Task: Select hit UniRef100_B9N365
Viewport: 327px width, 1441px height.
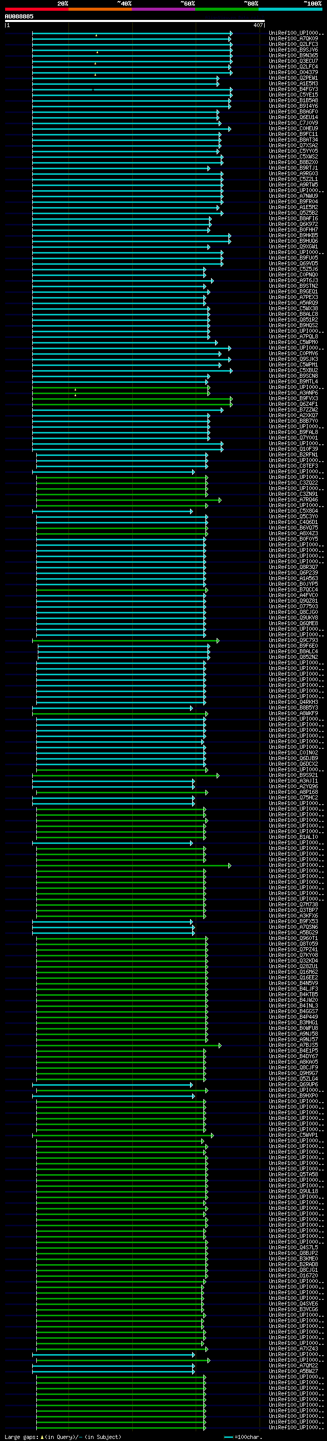Action: pyautogui.click(x=293, y=55)
